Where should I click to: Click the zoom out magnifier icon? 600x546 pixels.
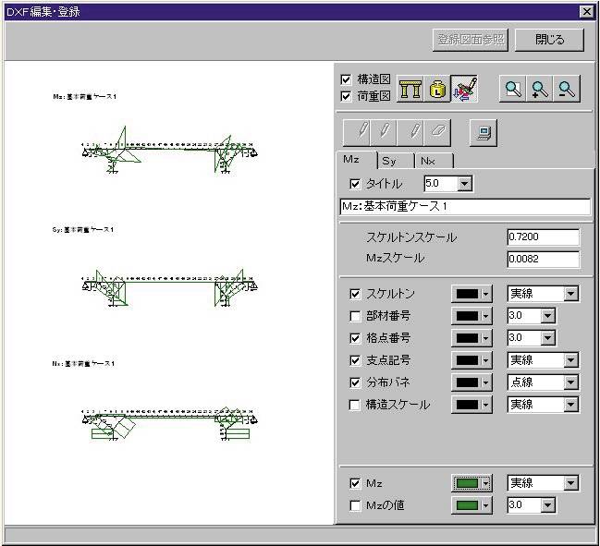[568, 89]
